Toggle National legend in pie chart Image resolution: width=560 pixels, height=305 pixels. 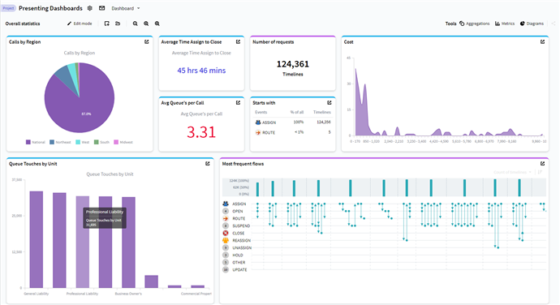coord(36,142)
